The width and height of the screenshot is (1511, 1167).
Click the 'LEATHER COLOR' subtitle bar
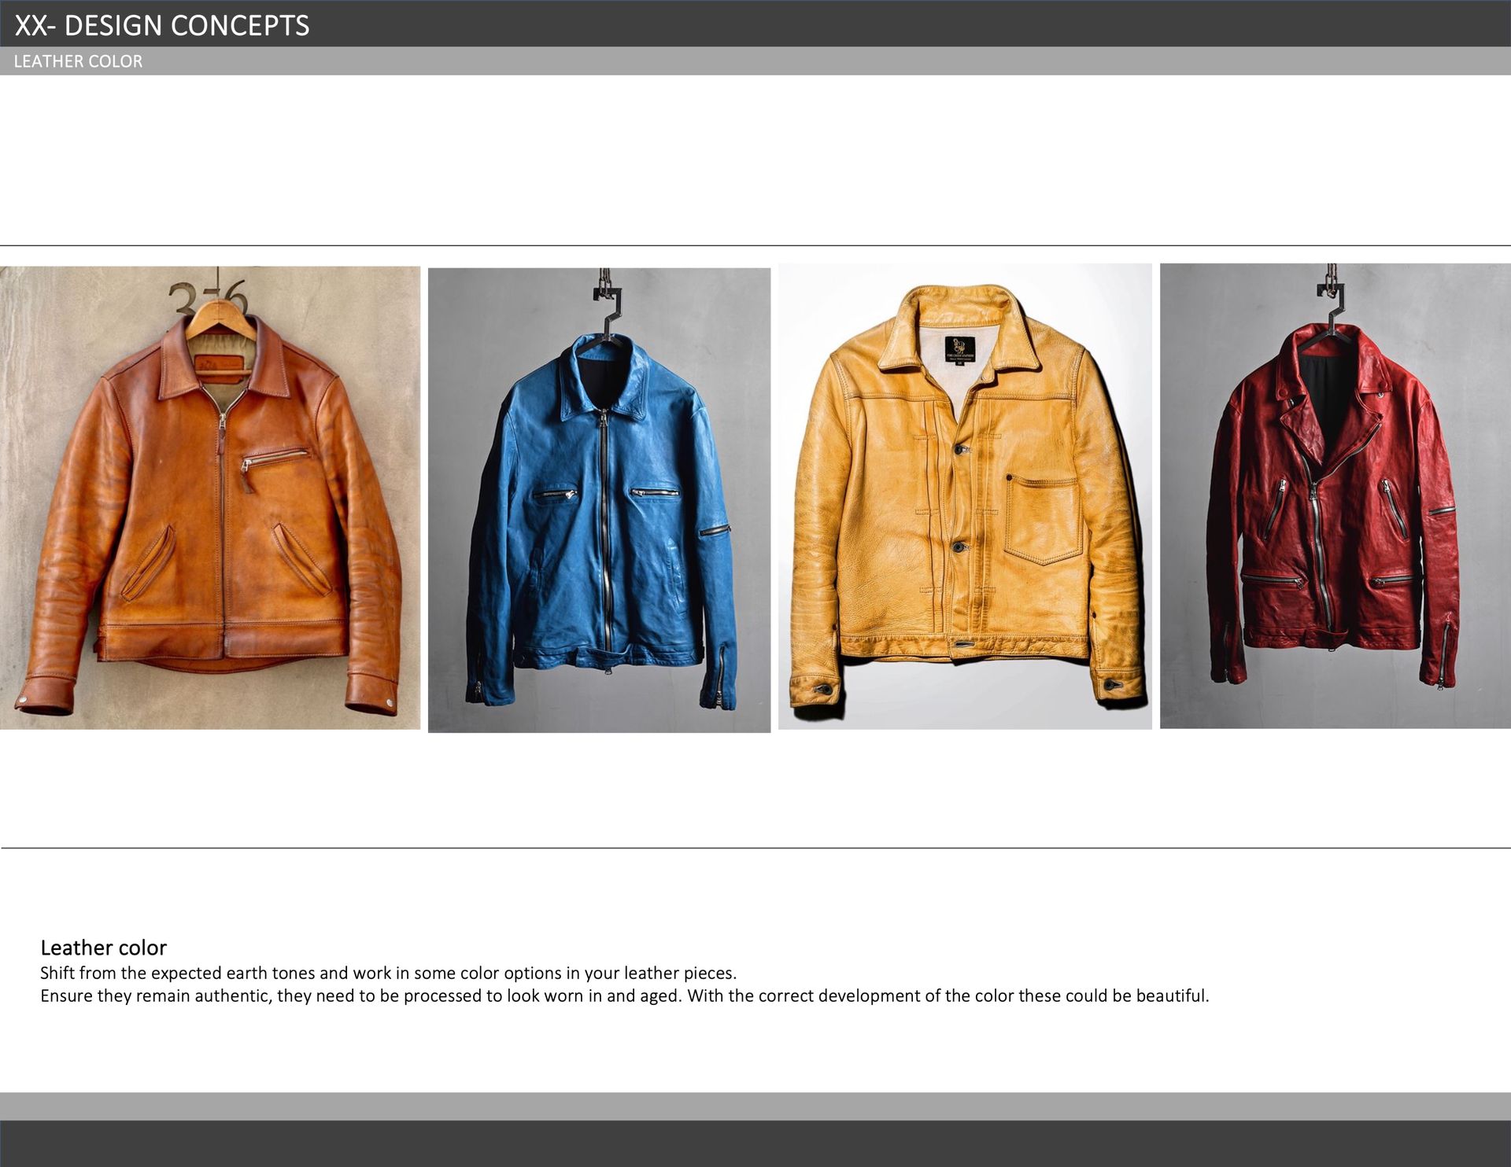click(79, 61)
